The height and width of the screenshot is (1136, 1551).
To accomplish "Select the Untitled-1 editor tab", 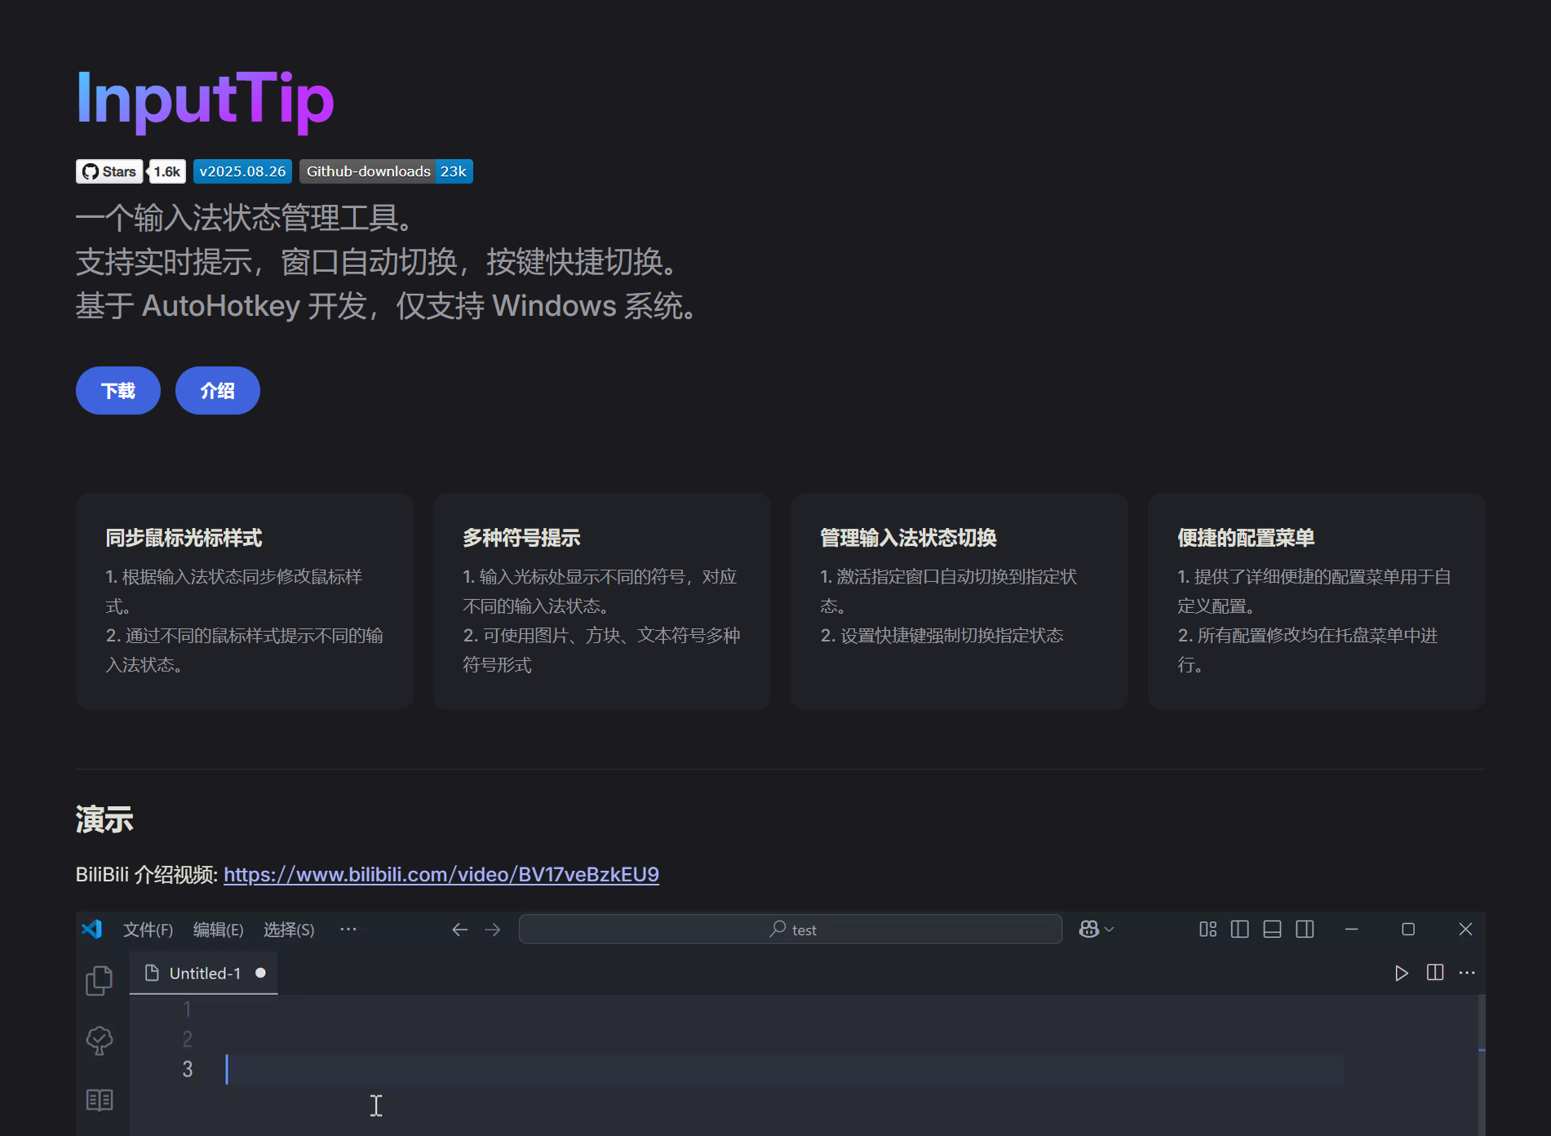I will click(204, 973).
